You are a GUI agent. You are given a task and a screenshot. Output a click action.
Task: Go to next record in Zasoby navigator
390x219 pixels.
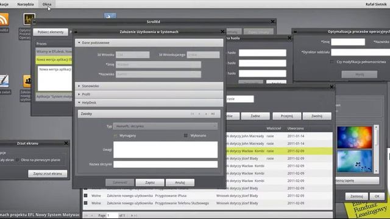coord(206,114)
